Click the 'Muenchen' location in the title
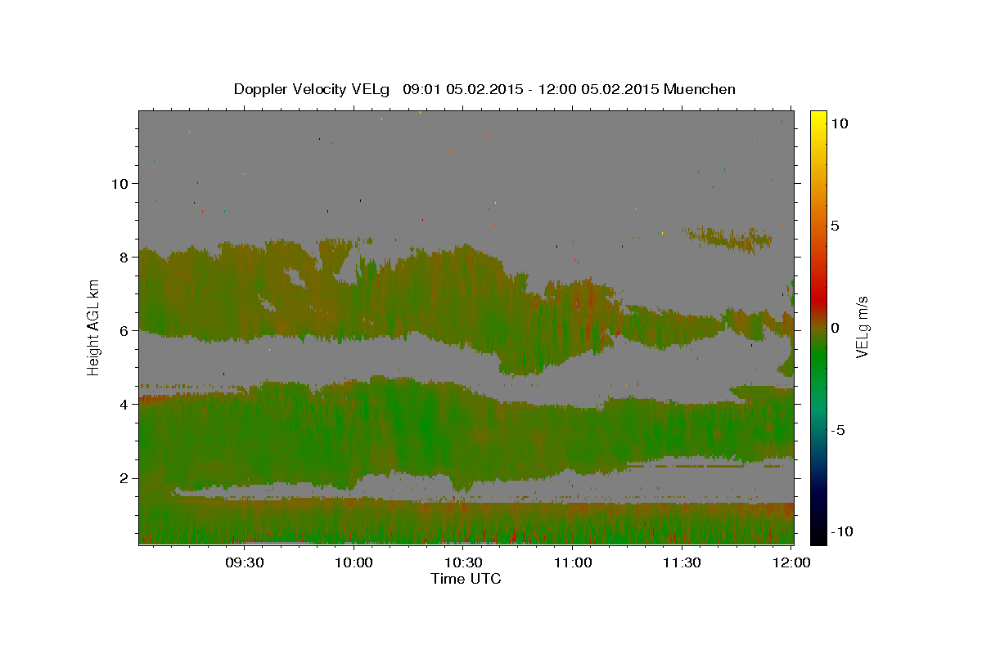Screen dimensions: 982x654 (700, 89)
